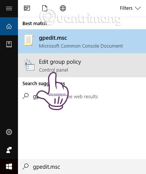The image size is (146, 174).
Task: Click the Feedback person icon
Action: [9, 150]
